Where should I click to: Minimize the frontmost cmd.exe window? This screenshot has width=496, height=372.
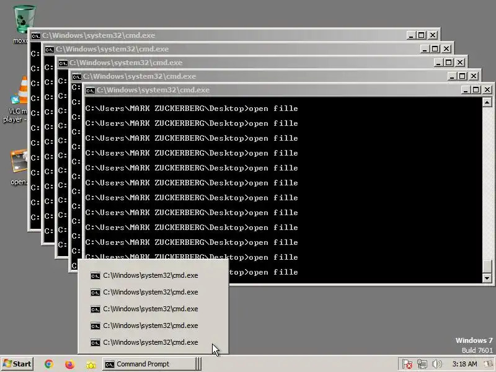click(x=466, y=90)
